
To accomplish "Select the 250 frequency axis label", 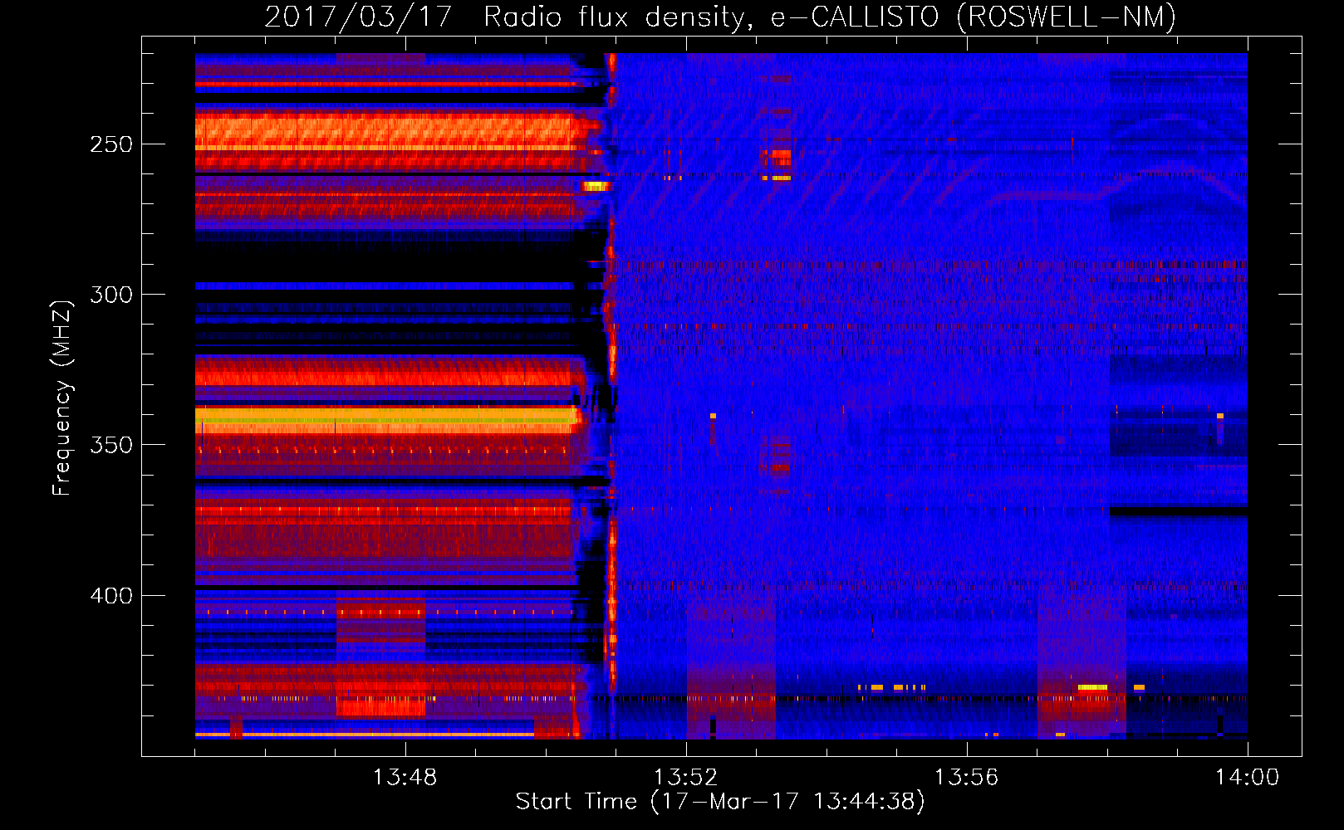I will click(111, 144).
